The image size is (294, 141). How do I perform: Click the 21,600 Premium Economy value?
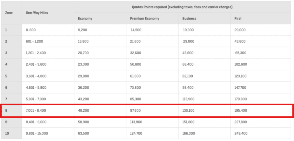pos(135,41)
